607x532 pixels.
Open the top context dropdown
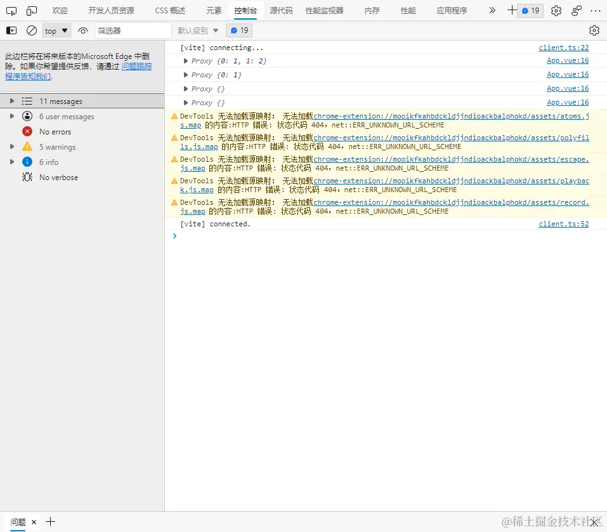[56, 30]
